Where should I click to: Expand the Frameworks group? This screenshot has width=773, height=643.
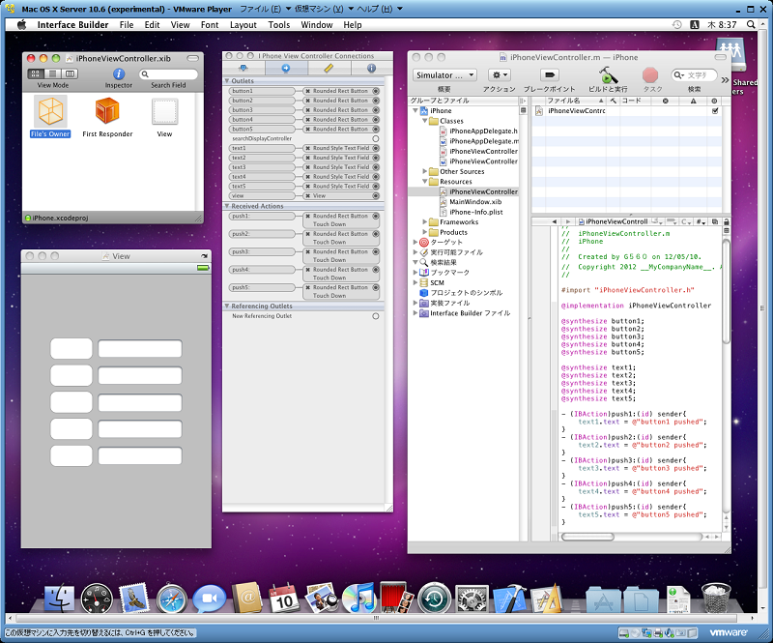click(x=424, y=222)
